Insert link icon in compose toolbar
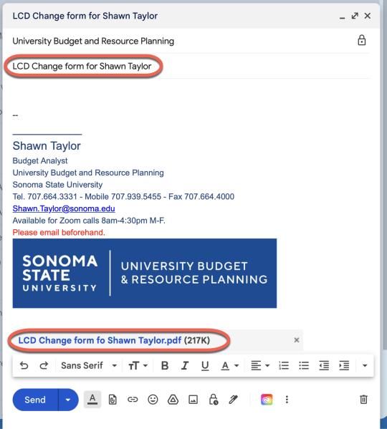 [x=133, y=400]
